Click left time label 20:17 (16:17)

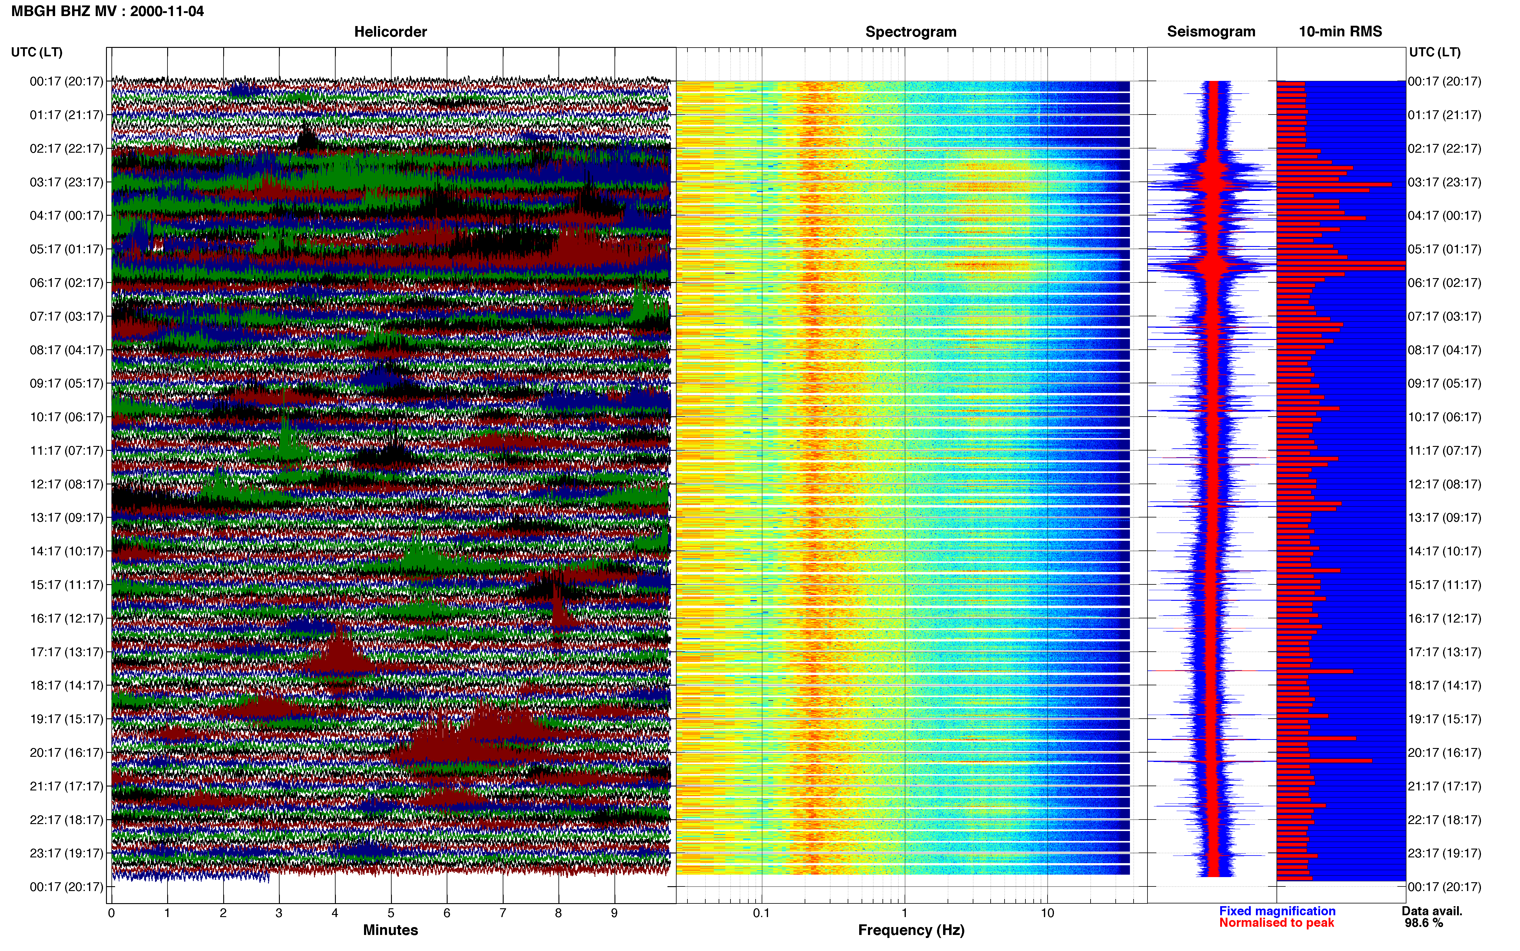click(x=67, y=752)
